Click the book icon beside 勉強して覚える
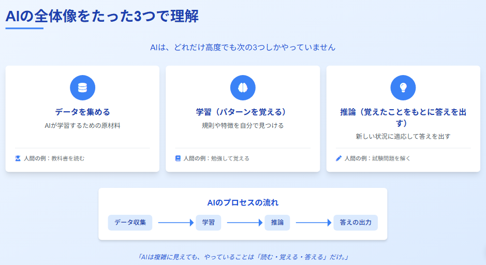 tap(178, 158)
